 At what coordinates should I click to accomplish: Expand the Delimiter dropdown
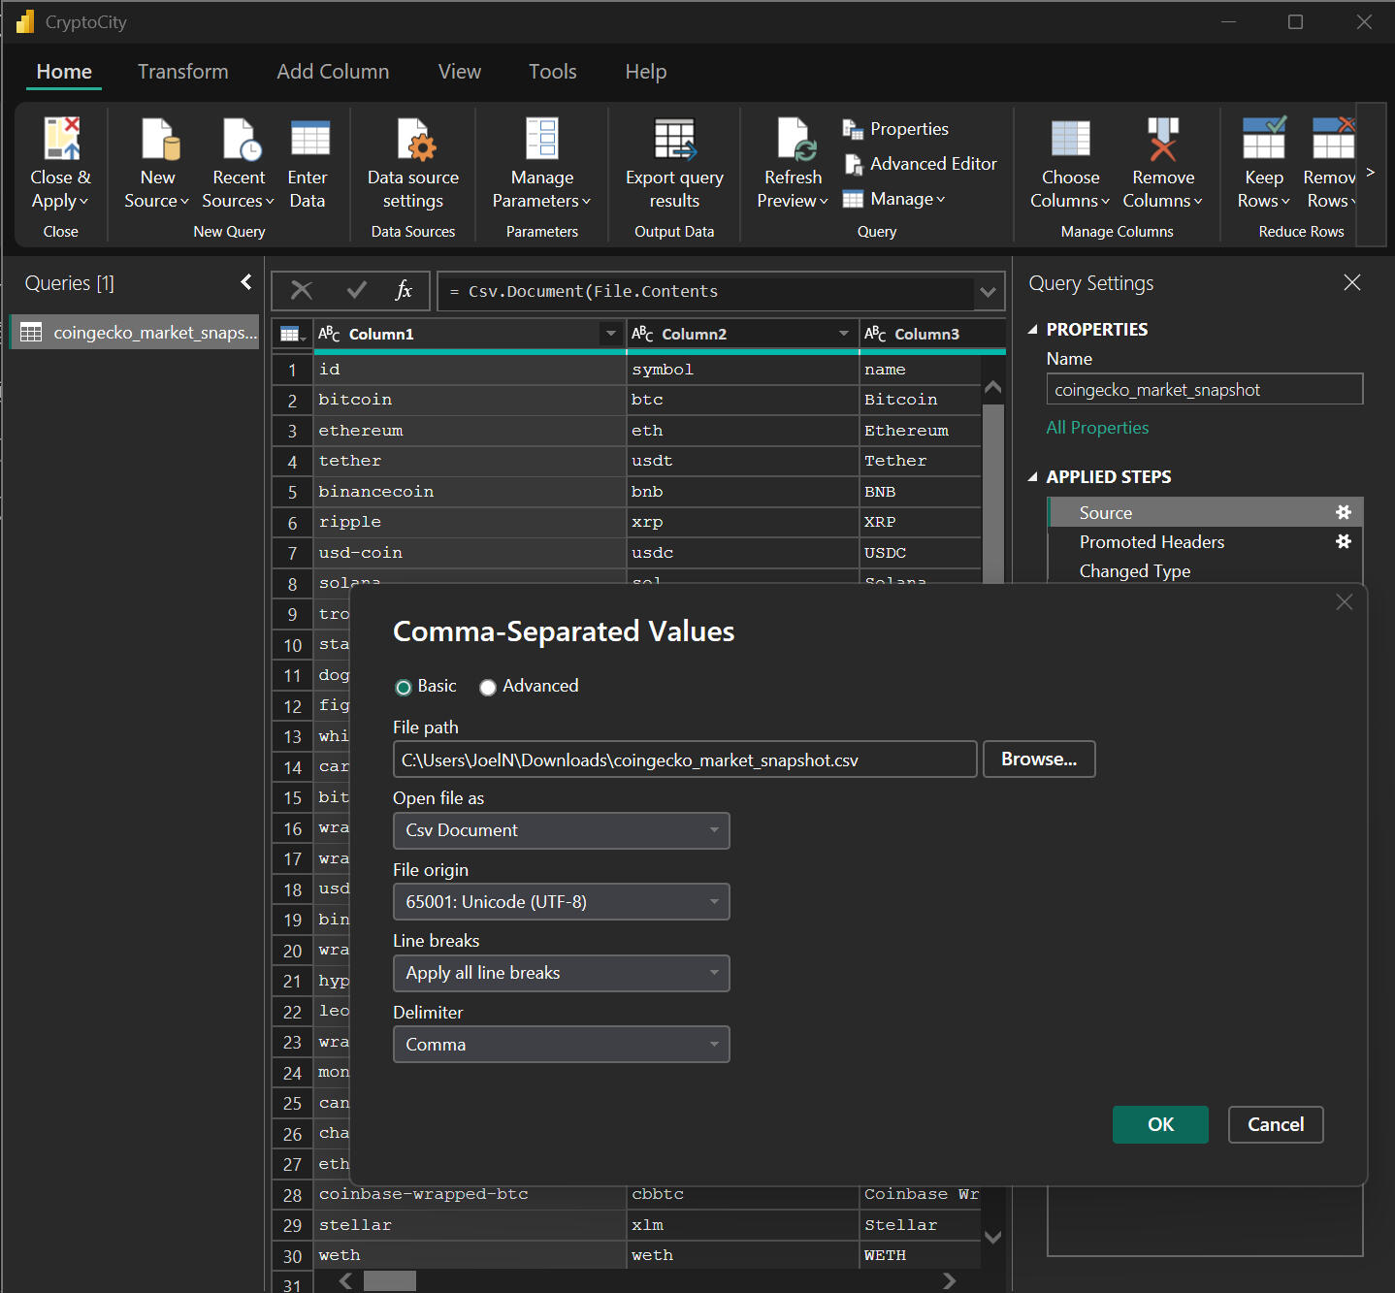(x=561, y=1045)
